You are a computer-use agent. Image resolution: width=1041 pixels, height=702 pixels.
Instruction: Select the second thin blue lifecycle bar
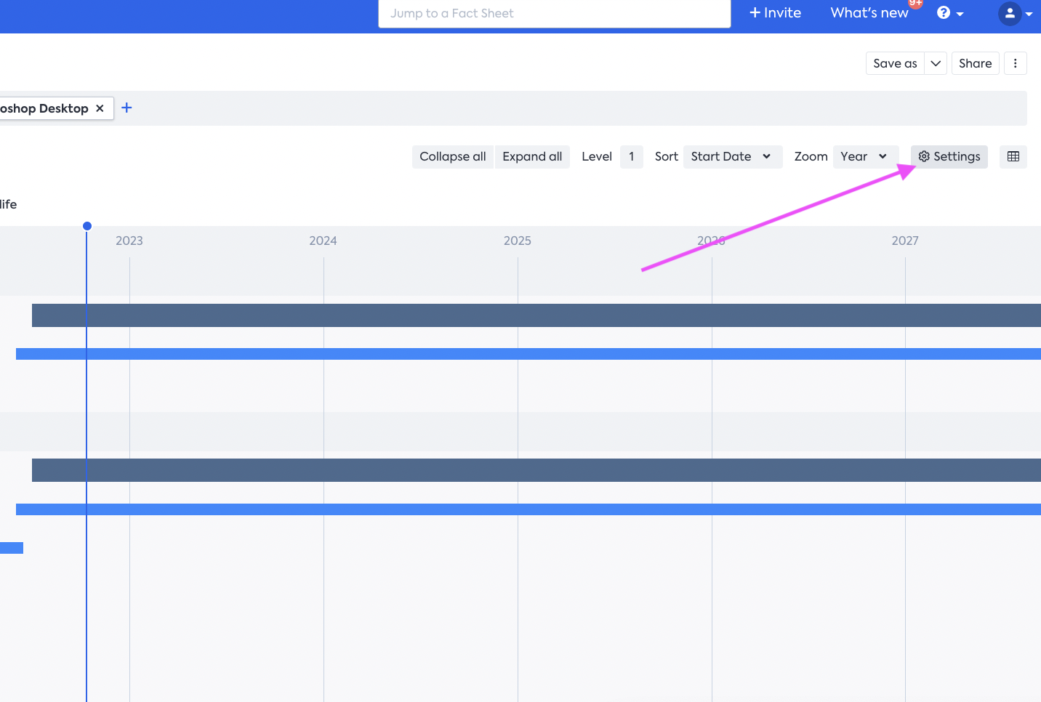[528, 509]
